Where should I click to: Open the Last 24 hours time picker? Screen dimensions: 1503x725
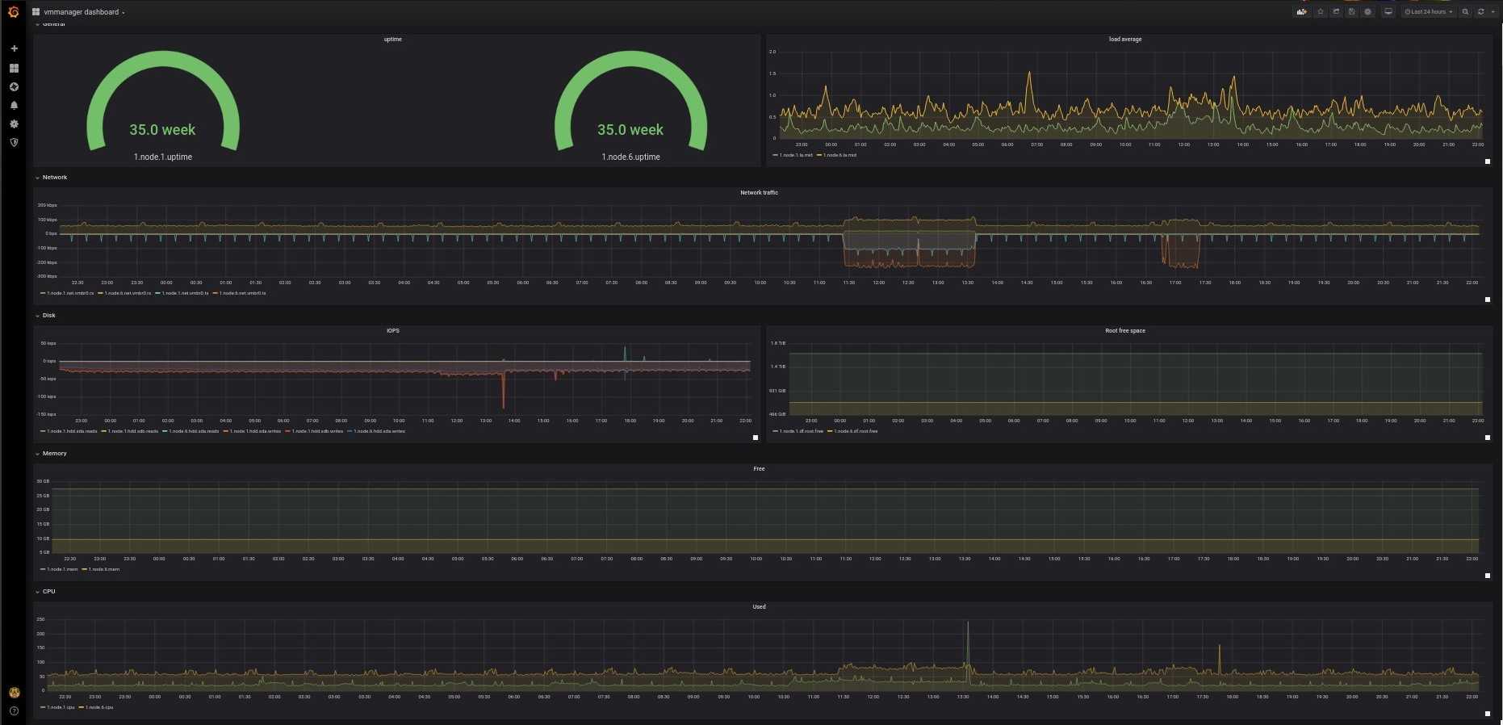click(x=1428, y=12)
